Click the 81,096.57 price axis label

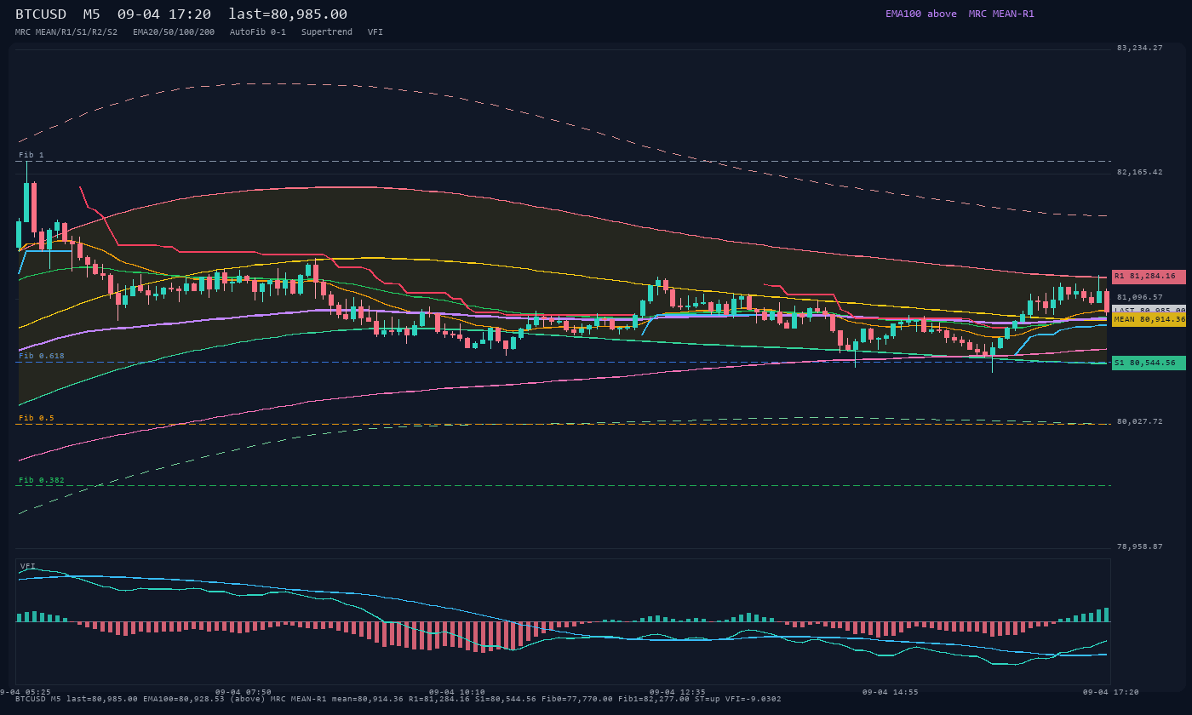[x=1140, y=297]
